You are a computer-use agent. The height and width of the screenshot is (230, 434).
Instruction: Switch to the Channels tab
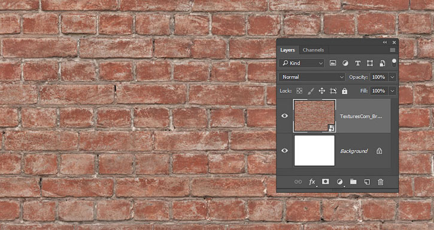(313, 50)
